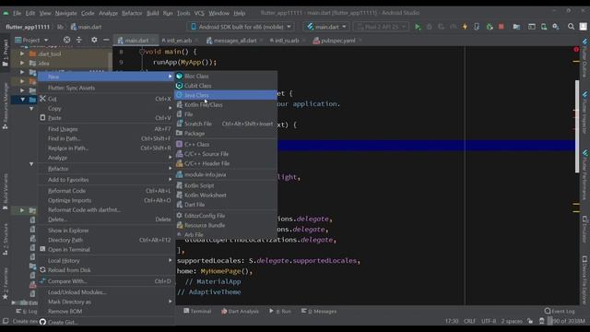Click the Android Studio logo icon
590x332 pixels.
point(6,13)
